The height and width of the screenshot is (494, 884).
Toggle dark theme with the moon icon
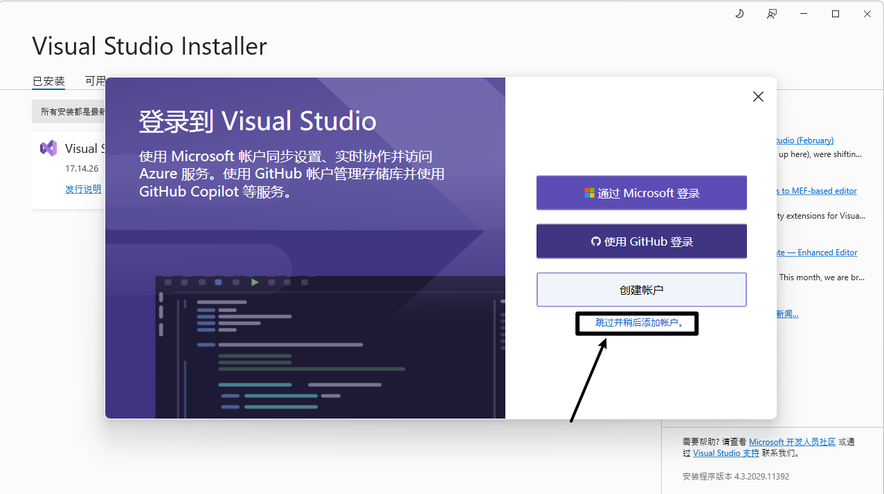click(x=739, y=14)
